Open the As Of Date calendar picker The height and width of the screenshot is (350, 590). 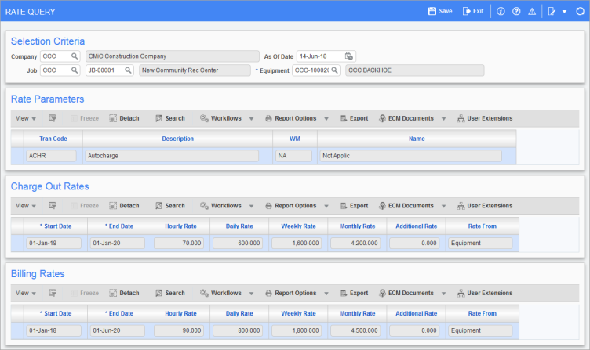(350, 56)
